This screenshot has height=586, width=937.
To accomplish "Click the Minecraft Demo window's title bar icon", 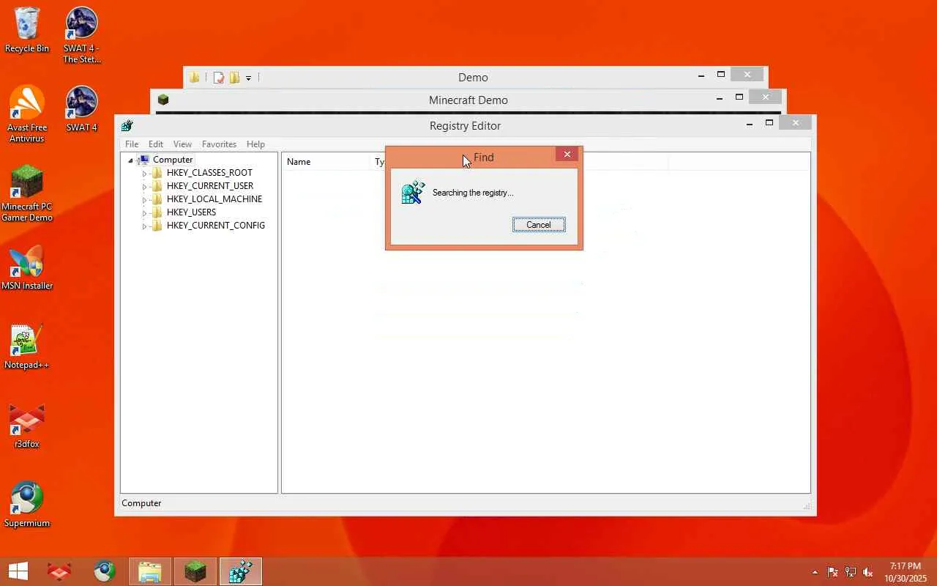I will (163, 100).
